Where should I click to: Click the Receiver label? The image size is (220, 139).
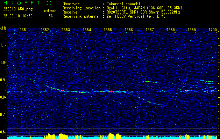point(71,12)
